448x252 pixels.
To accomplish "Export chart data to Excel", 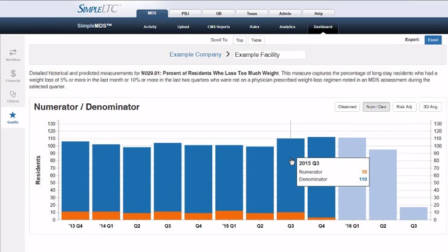I will click(x=432, y=40).
